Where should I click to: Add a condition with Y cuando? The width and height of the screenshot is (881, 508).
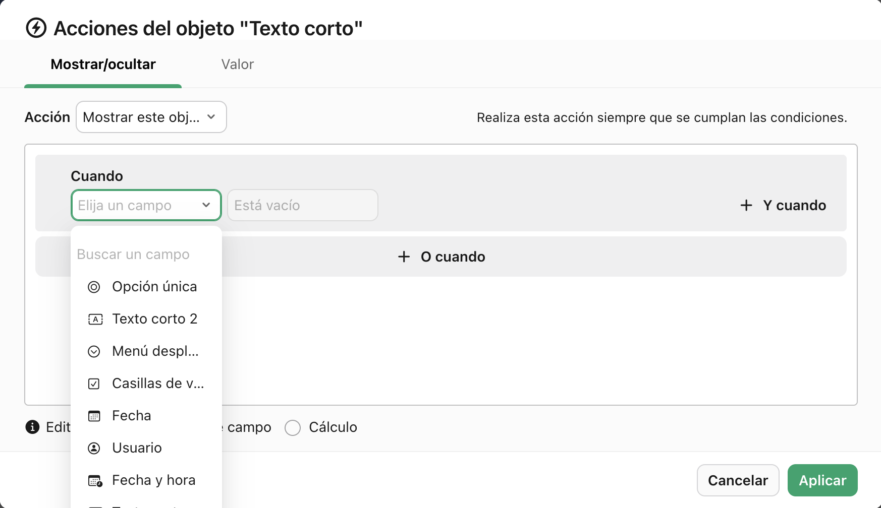tap(782, 205)
